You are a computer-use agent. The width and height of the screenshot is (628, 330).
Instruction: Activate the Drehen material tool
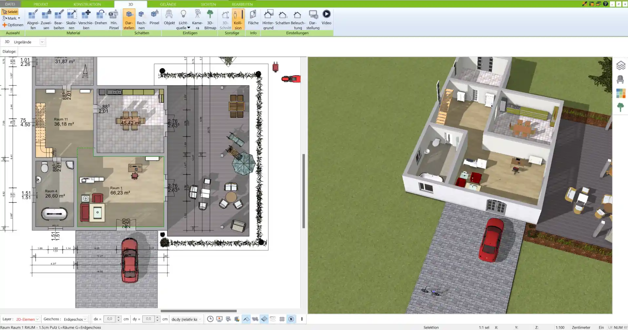pos(101,17)
